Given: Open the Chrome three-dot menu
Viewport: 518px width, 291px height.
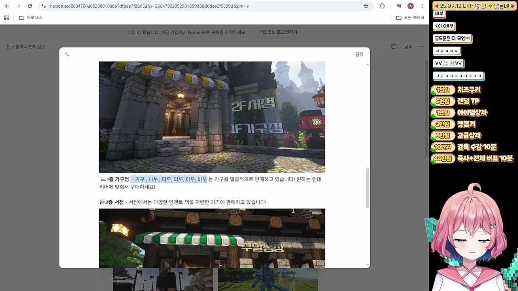Looking at the screenshot, I should (x=422, y=6).
